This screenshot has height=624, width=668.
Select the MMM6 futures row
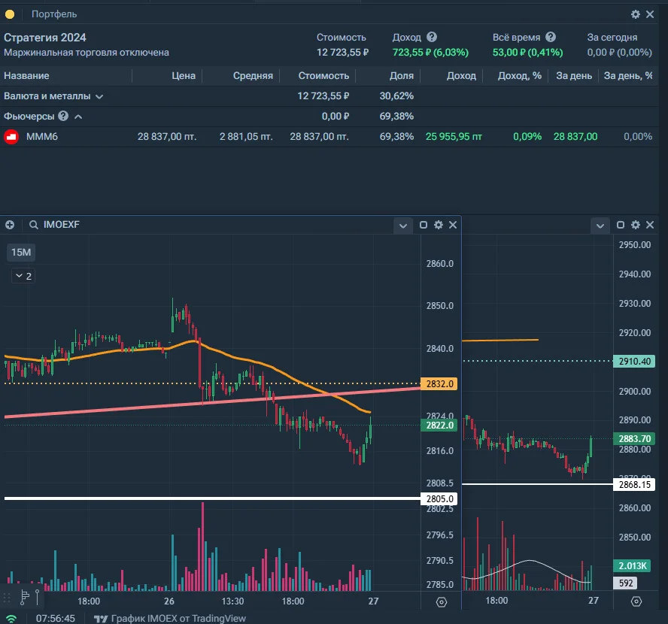(329, 137)
